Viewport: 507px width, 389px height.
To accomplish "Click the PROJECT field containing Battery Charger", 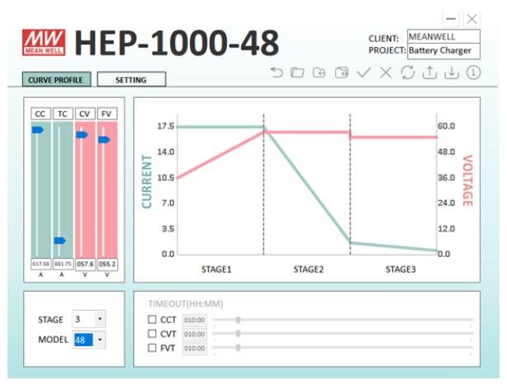I will coord(443,51).
